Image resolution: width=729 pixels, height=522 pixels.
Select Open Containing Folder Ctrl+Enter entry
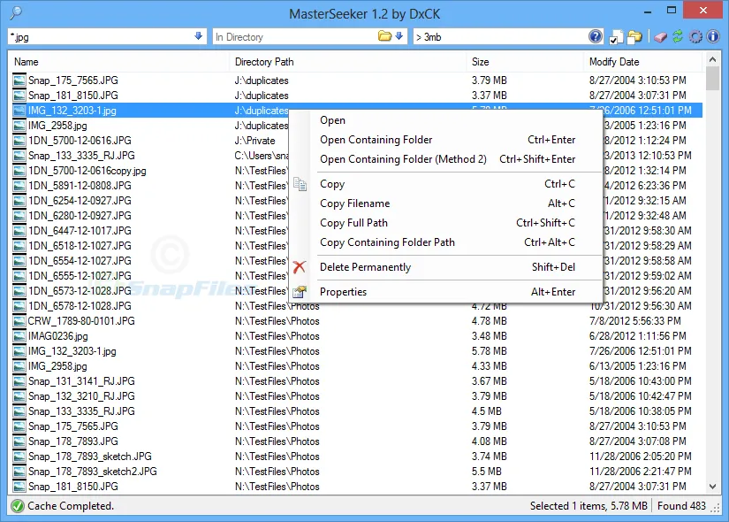coord(446,140)
